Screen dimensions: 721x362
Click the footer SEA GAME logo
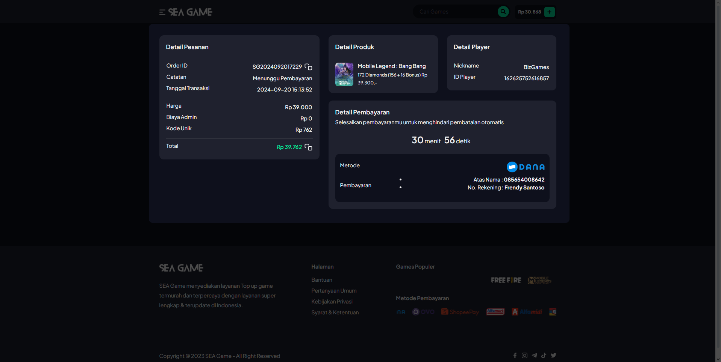(181, 268)
